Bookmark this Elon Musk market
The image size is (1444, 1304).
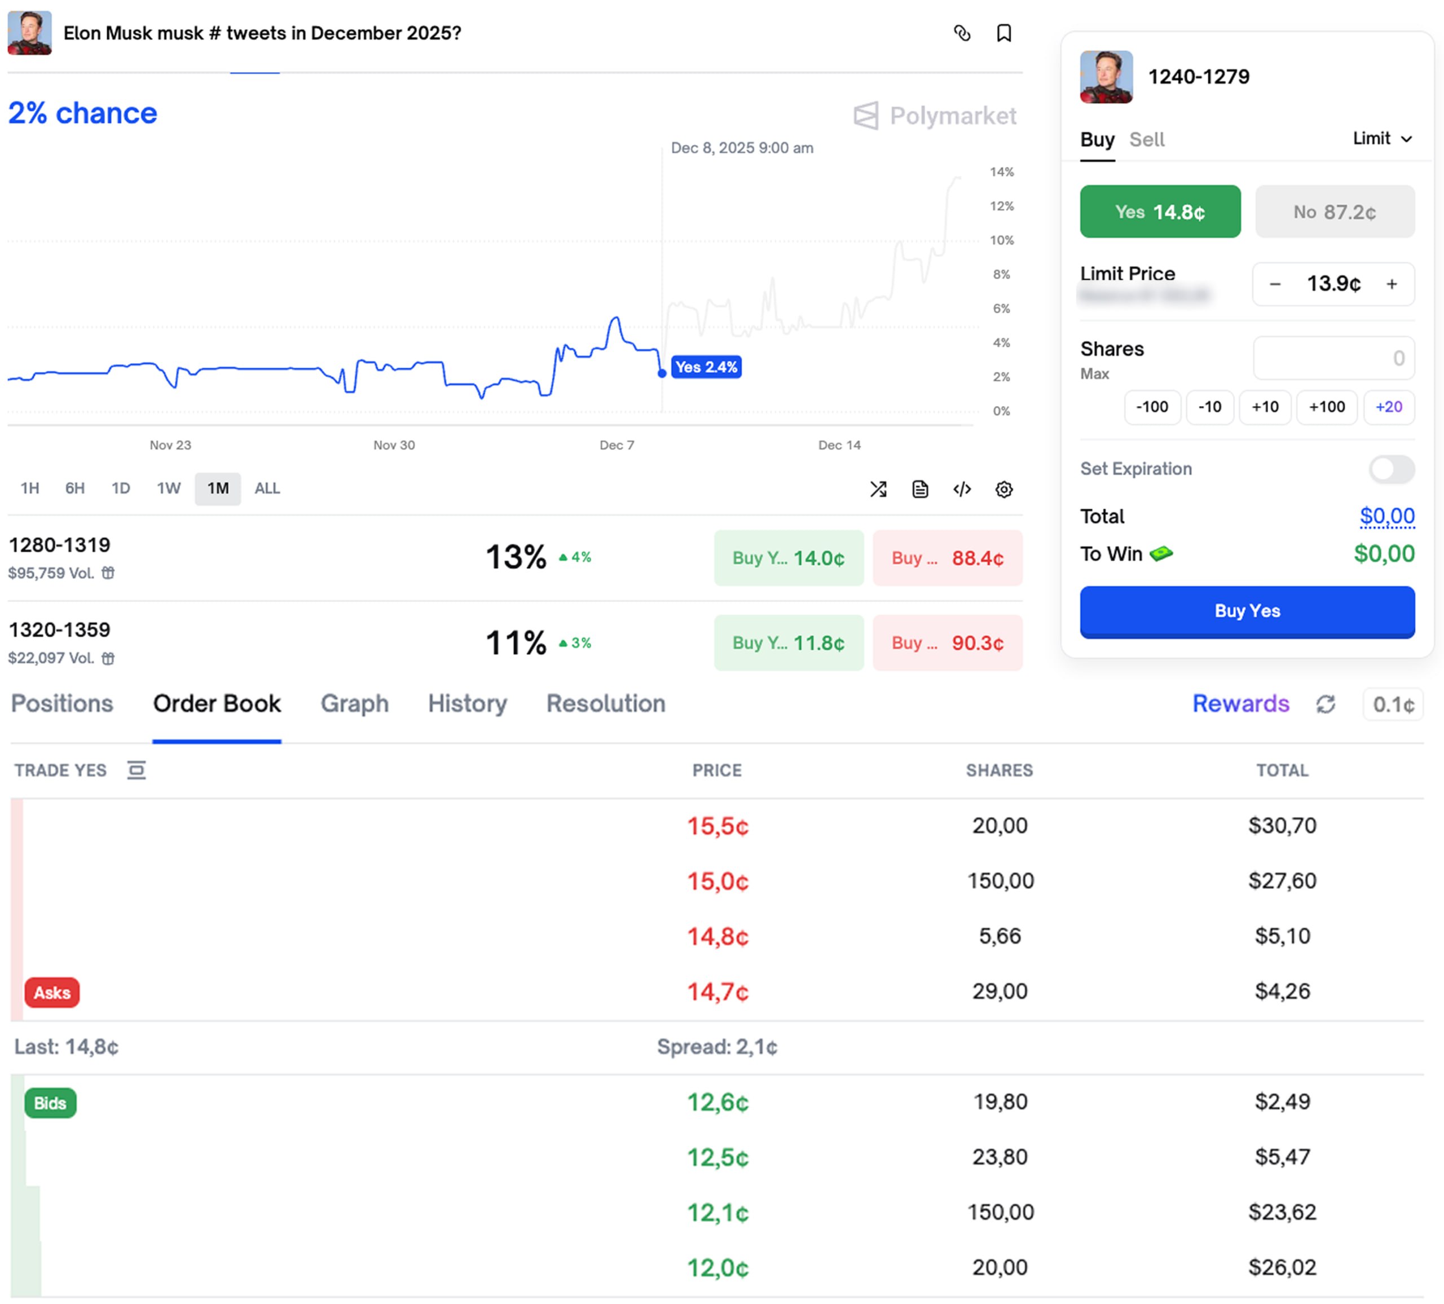(x=1003, y=33)
